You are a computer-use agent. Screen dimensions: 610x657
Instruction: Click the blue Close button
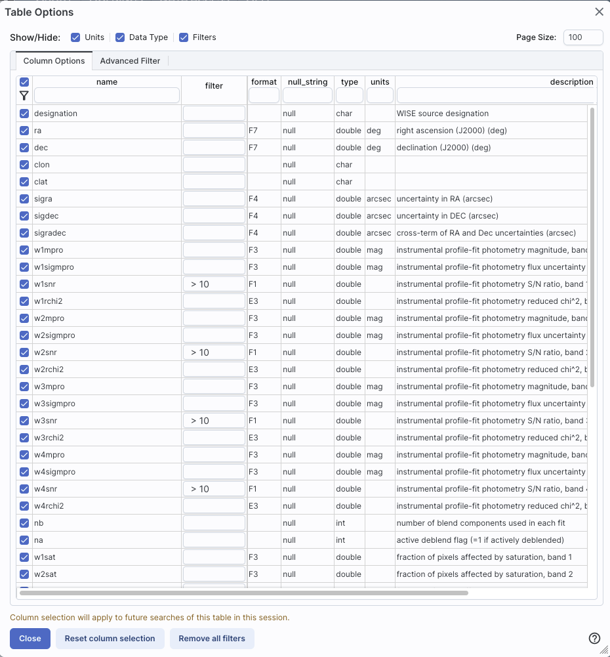(30, 638)
